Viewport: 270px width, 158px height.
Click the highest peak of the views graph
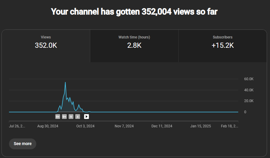pyautogui.click(x=65, y=83)
